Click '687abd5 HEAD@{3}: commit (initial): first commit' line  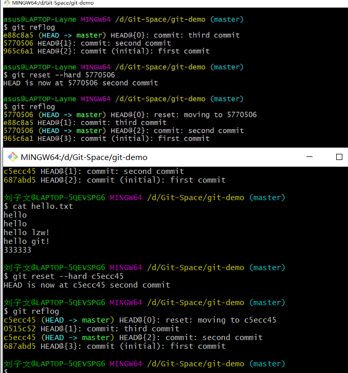(x=115, y=346)
